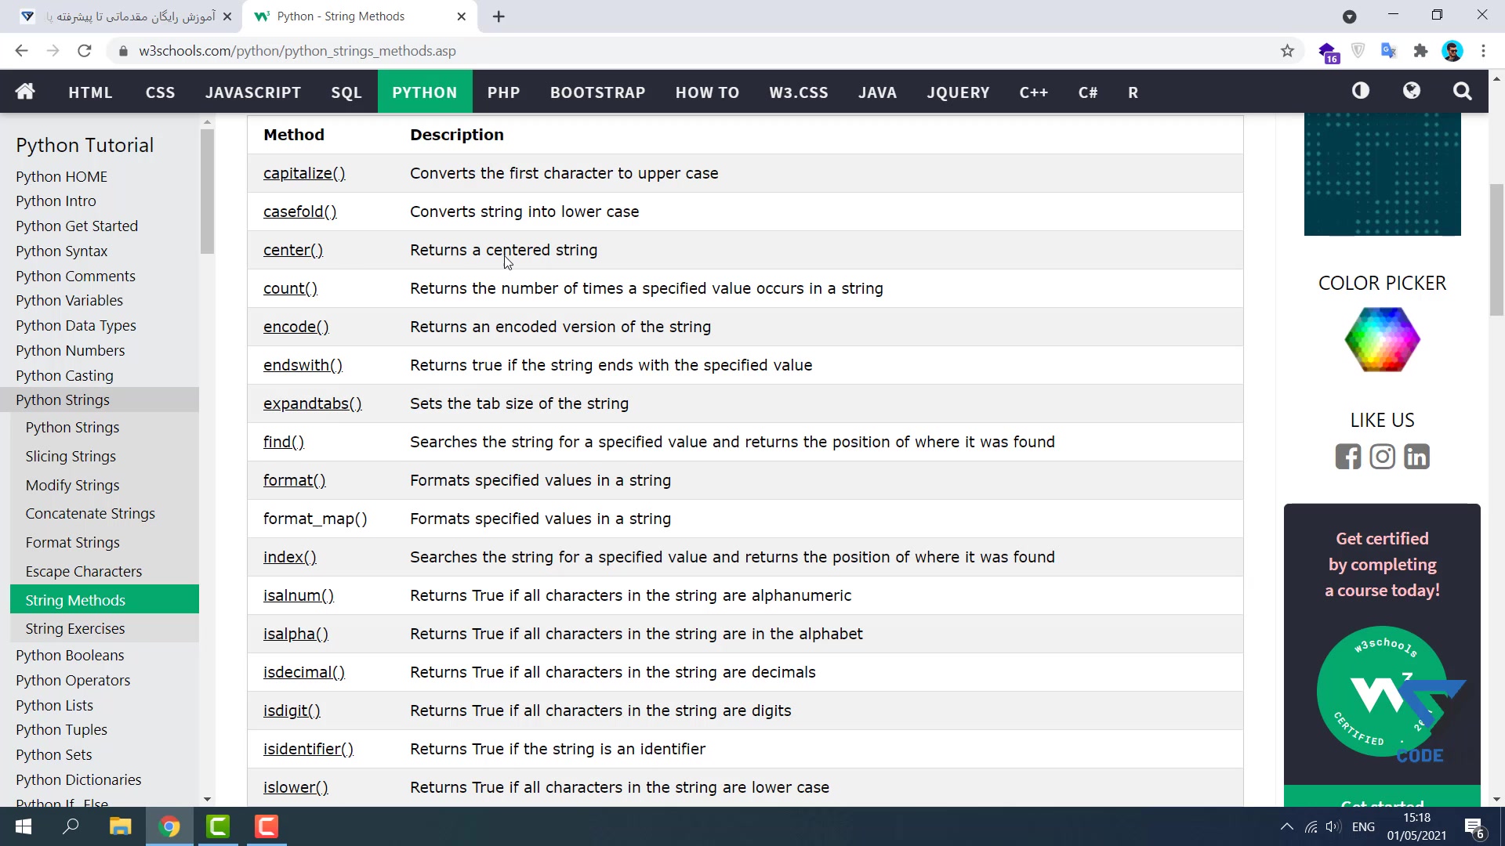This screenshot has width=1505, height=846.
Task: Open the translate globe icon in navbar
Action: click(x=1412, y=92)
